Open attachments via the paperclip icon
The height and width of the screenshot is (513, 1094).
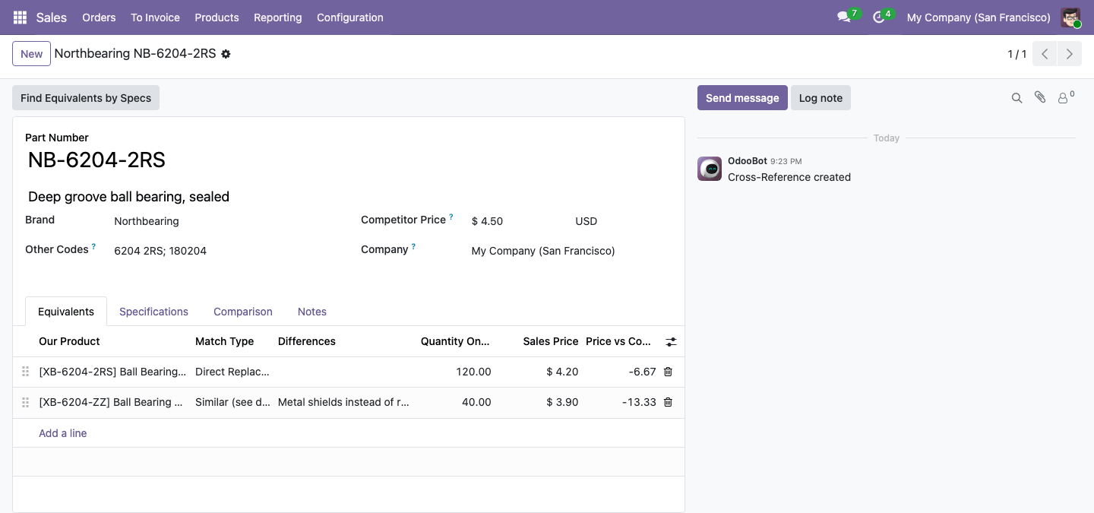1040,97
